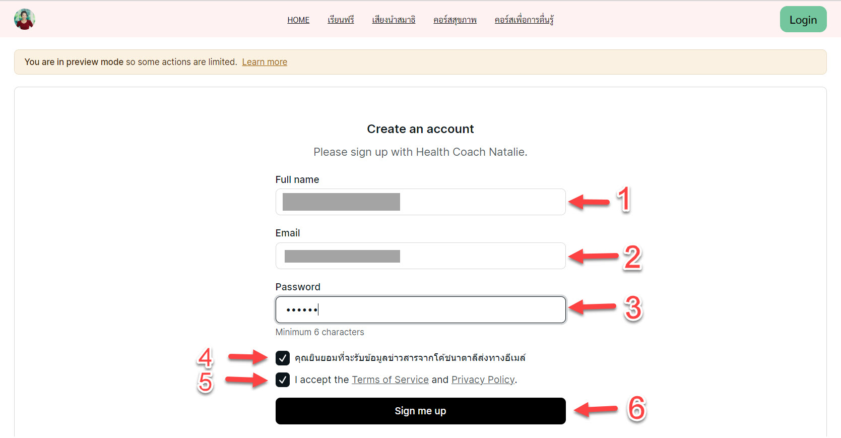Image resolution: width=841 pixels, height=438 pixels.
Task: Click the Full name field label
Action: tap(297, 180)
